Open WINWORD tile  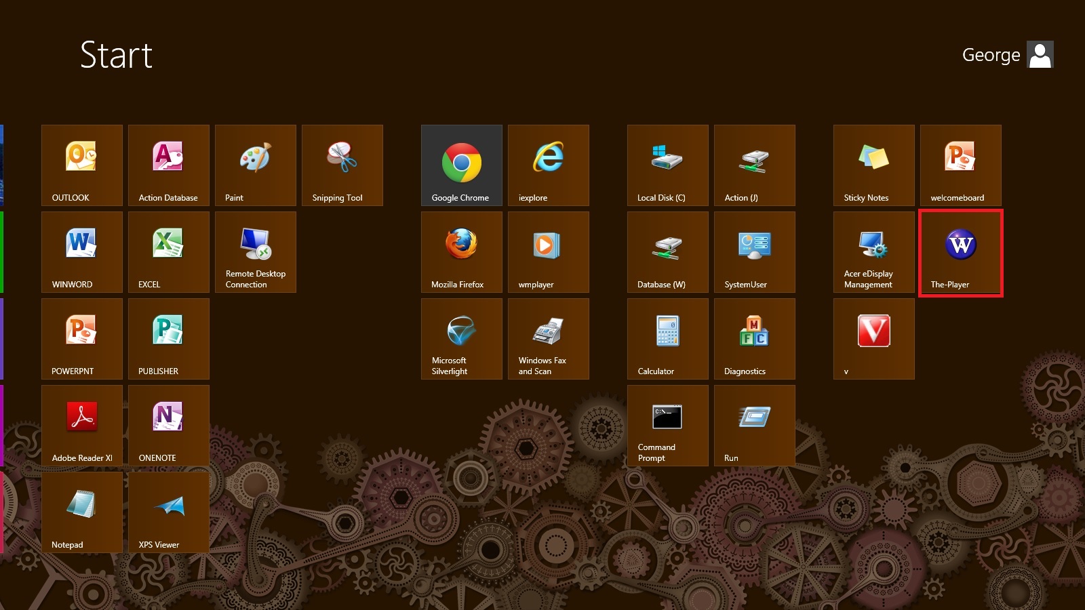click(82, 252)
